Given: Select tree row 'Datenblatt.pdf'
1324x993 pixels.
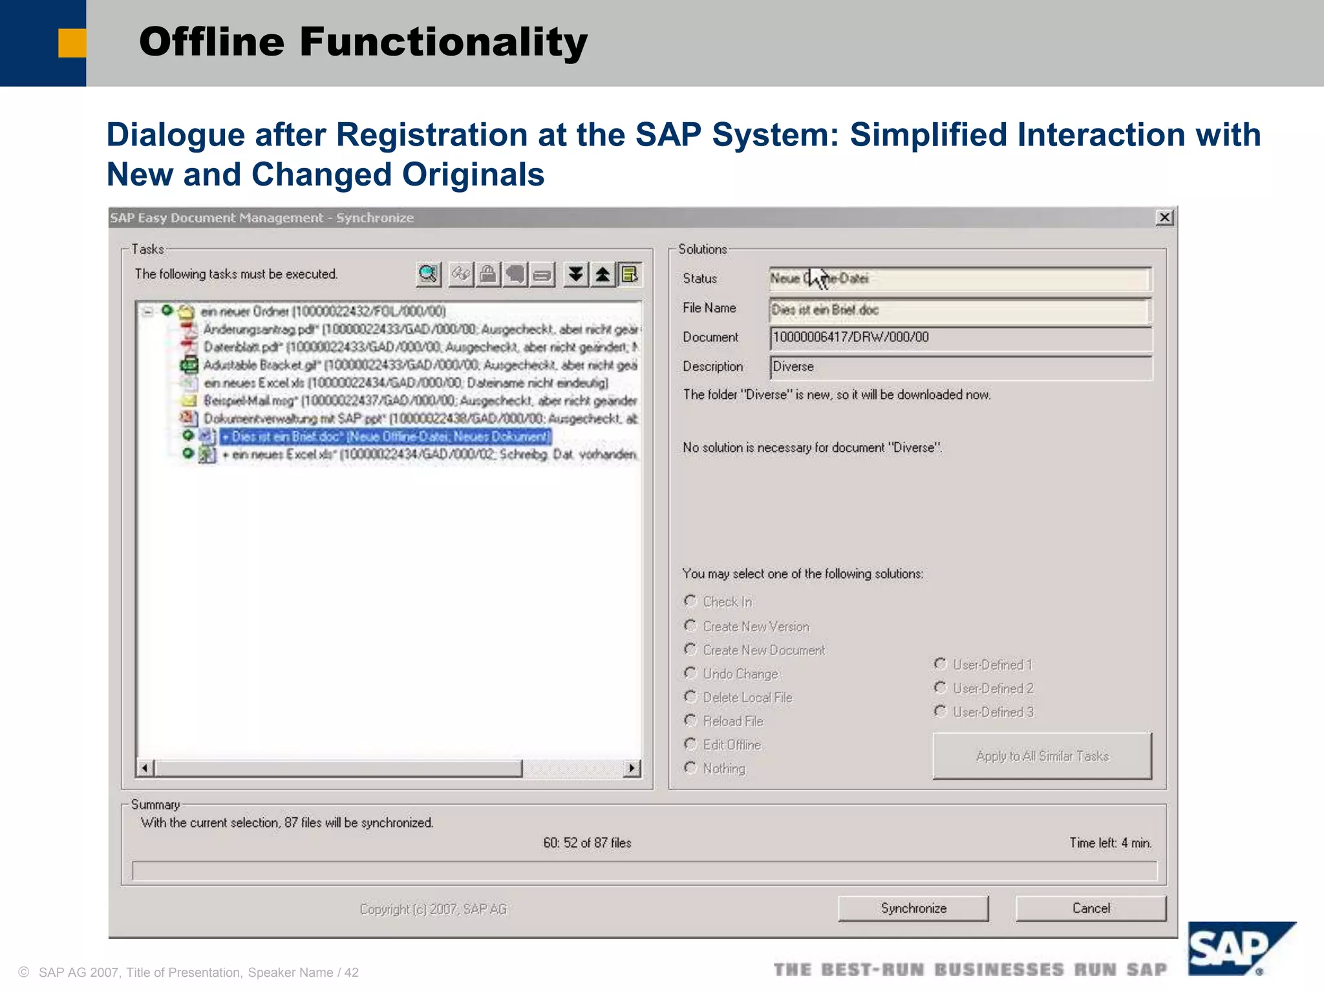Looking at the screenshot, I should (422, 347).
